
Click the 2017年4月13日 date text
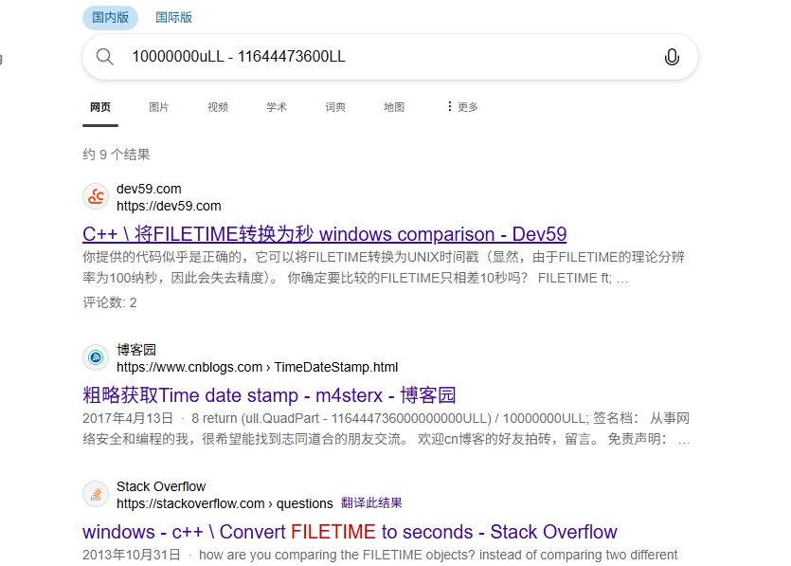[x=128, y=418]
